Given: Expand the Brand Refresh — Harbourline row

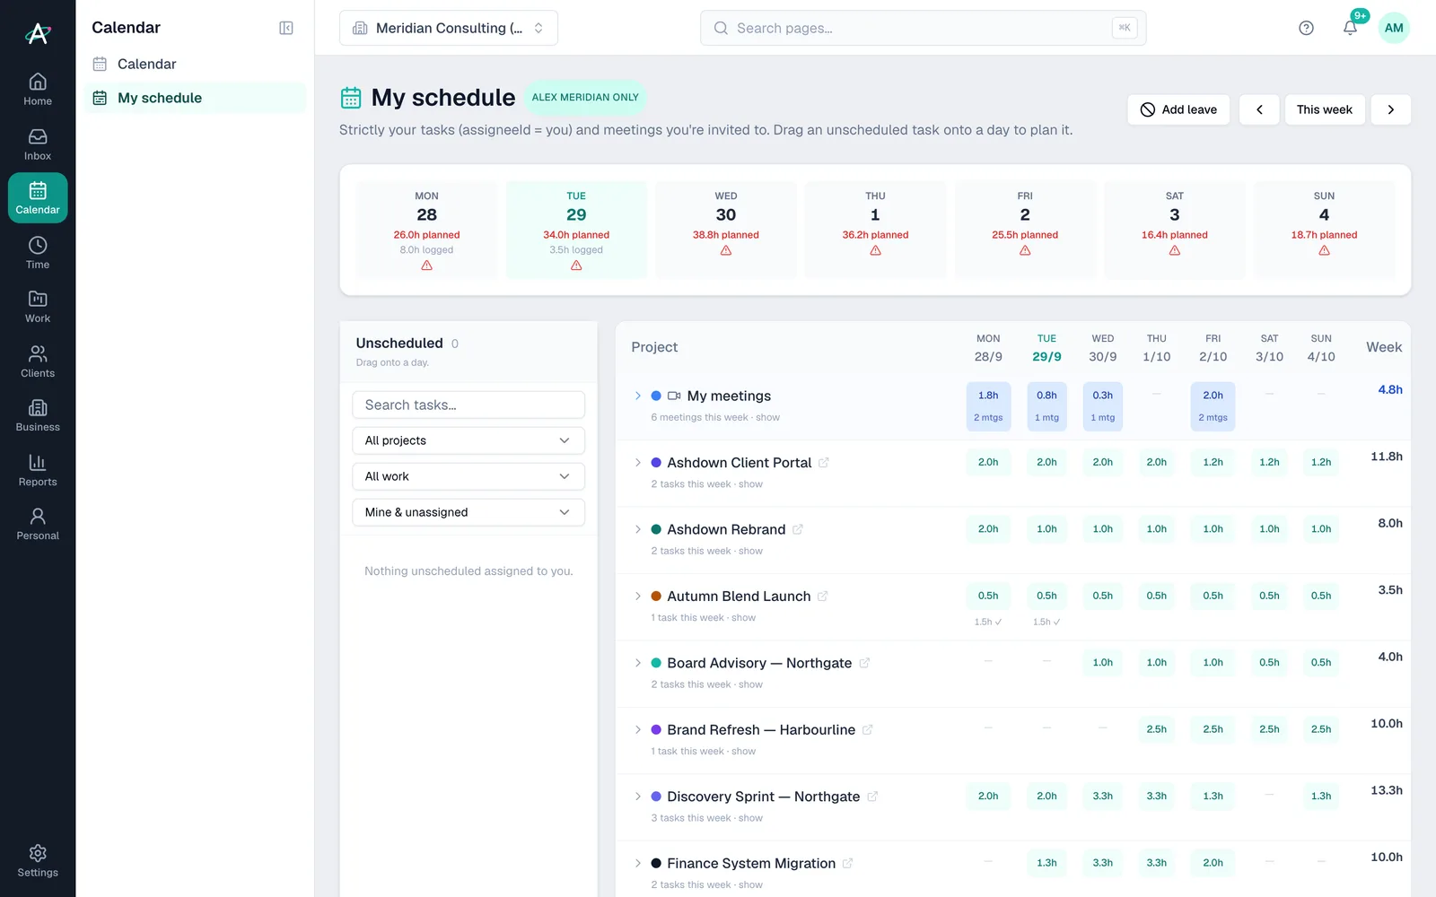Looking at the screenshot, I should tap(638, 730).
